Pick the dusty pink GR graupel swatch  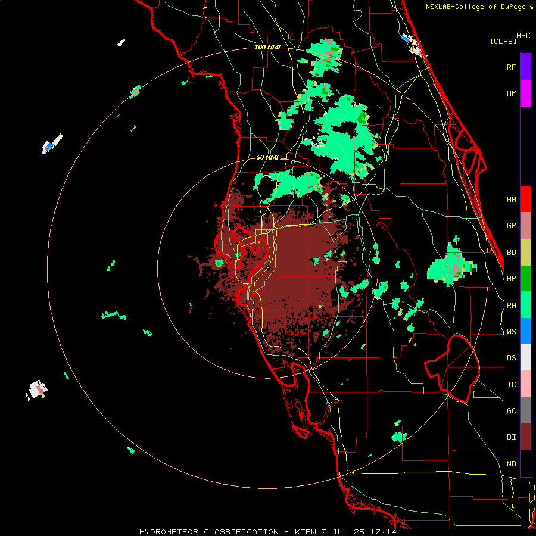pos(526,226)
